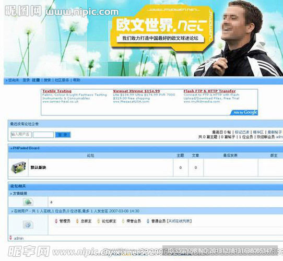Close the online list via 关闭在线列表
The image size is (283, 261).
(179, 221)
